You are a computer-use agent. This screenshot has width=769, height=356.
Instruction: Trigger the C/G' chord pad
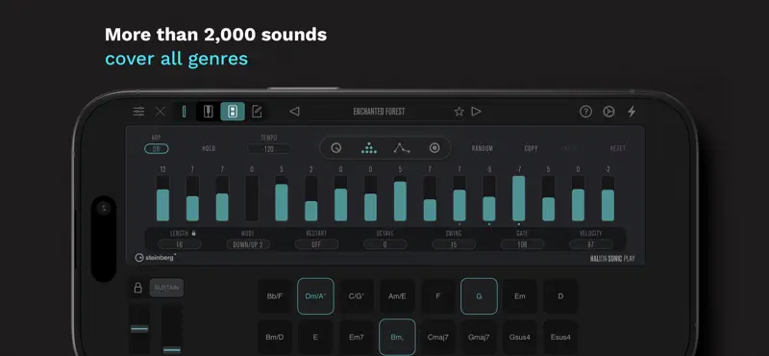coord(357,296)
